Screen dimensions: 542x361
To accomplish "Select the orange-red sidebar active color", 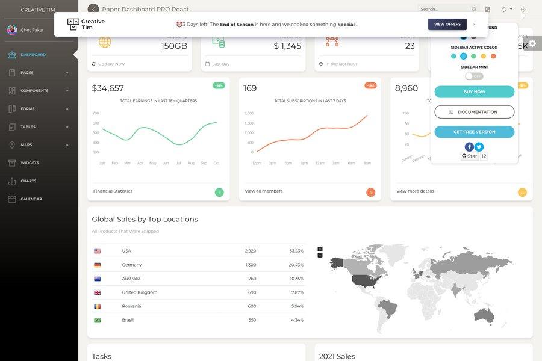I will click(x=493, y=56).
